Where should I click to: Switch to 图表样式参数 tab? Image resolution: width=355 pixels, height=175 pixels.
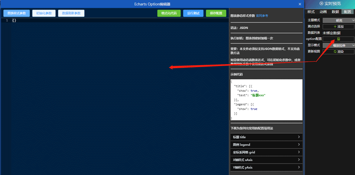16,13
